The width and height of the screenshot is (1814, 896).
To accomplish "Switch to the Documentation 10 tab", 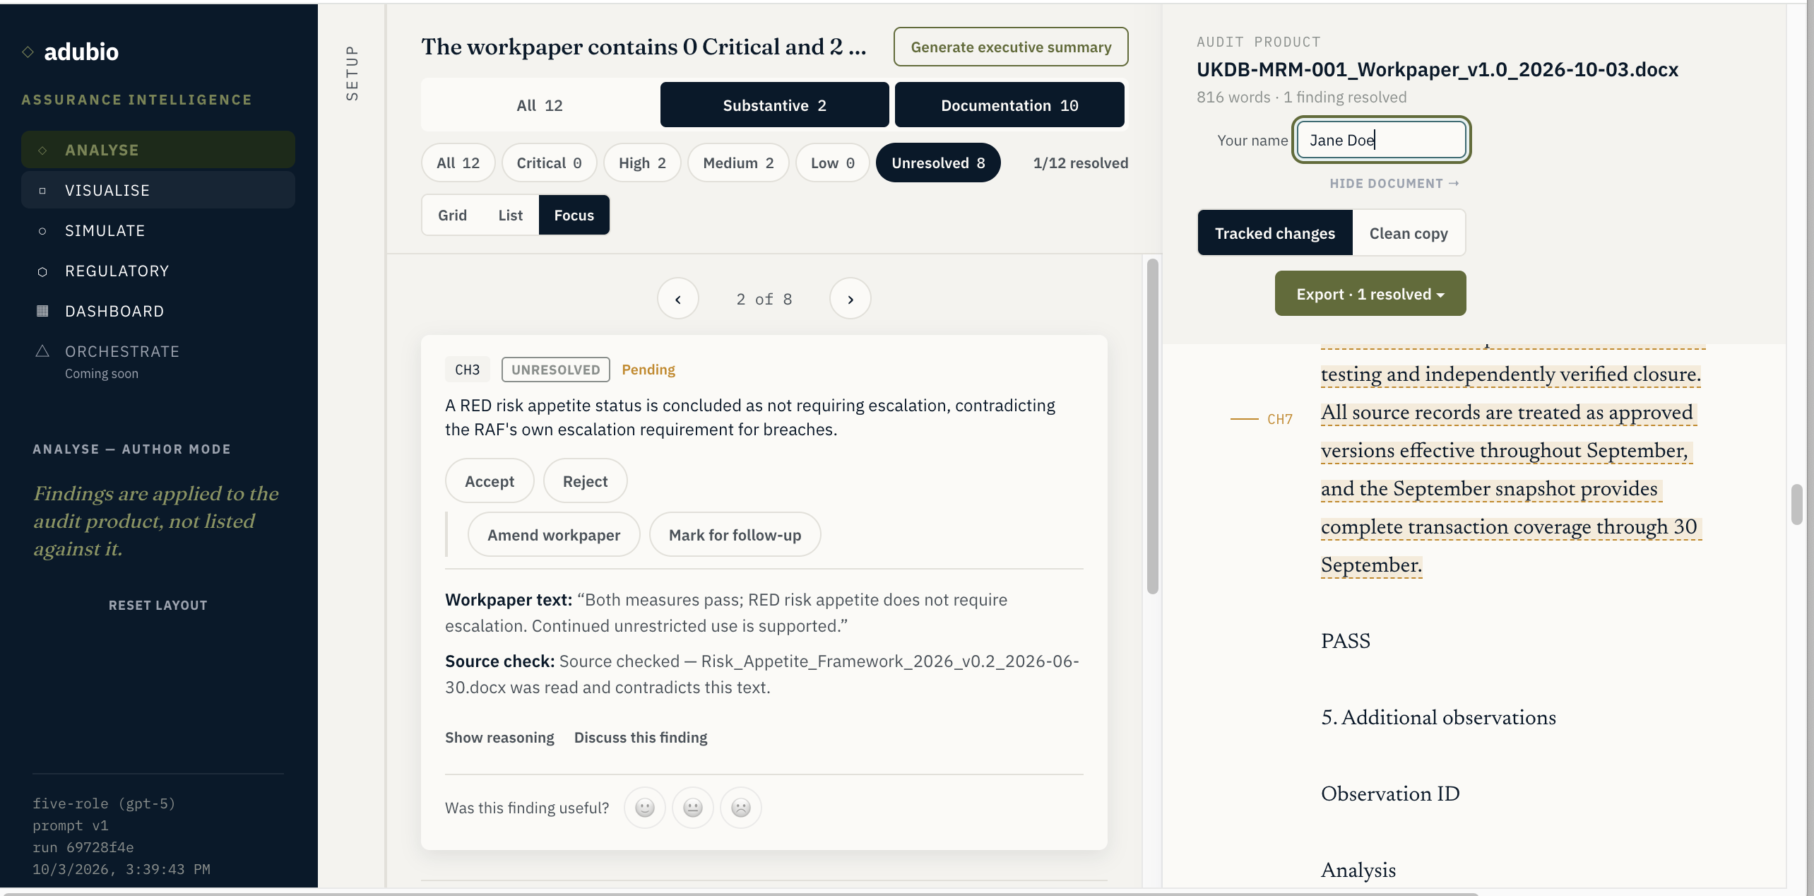I will click(1009, 105).
